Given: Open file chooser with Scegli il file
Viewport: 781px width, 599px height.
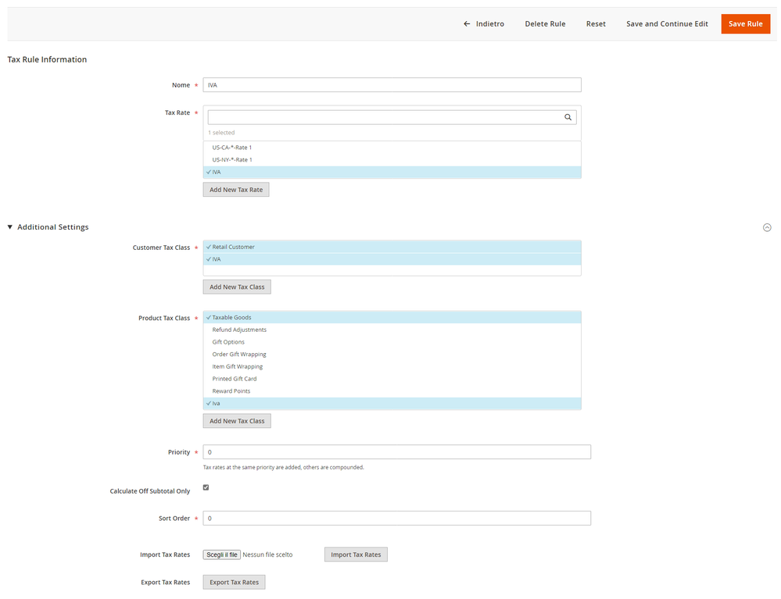Looking at the screenshot, I should (x=222, y=554).
